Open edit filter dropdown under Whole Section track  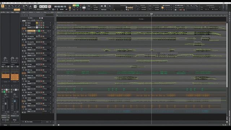click(31, 55)
